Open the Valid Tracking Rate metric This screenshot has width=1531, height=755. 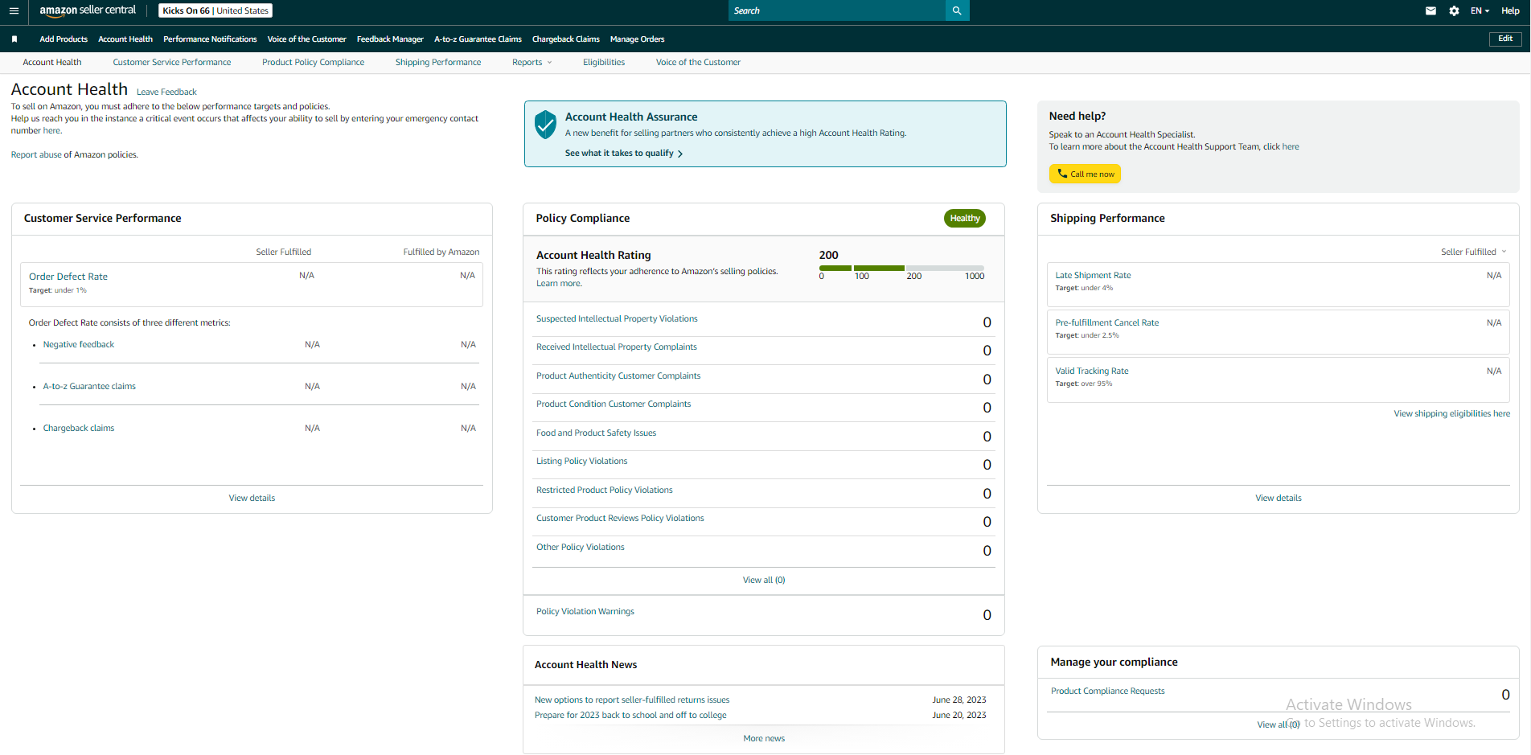tap(1091, 371)
